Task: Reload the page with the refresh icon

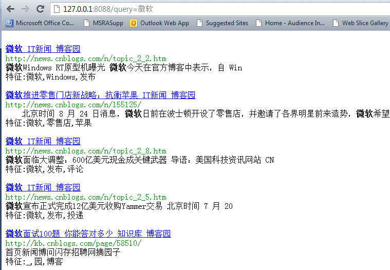Action: coord(40,9)
